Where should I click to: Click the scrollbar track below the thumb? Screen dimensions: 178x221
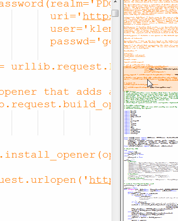[x=115, y=119]
